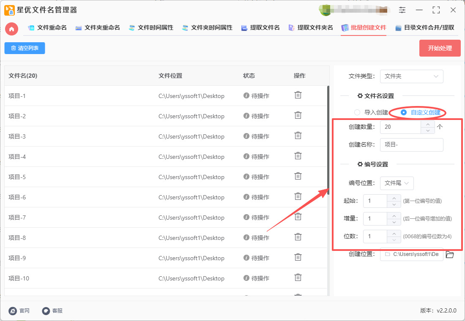Select the 项目-7 file name cell
This screenshot has width=465, height=321.
[x=17, y=218]
